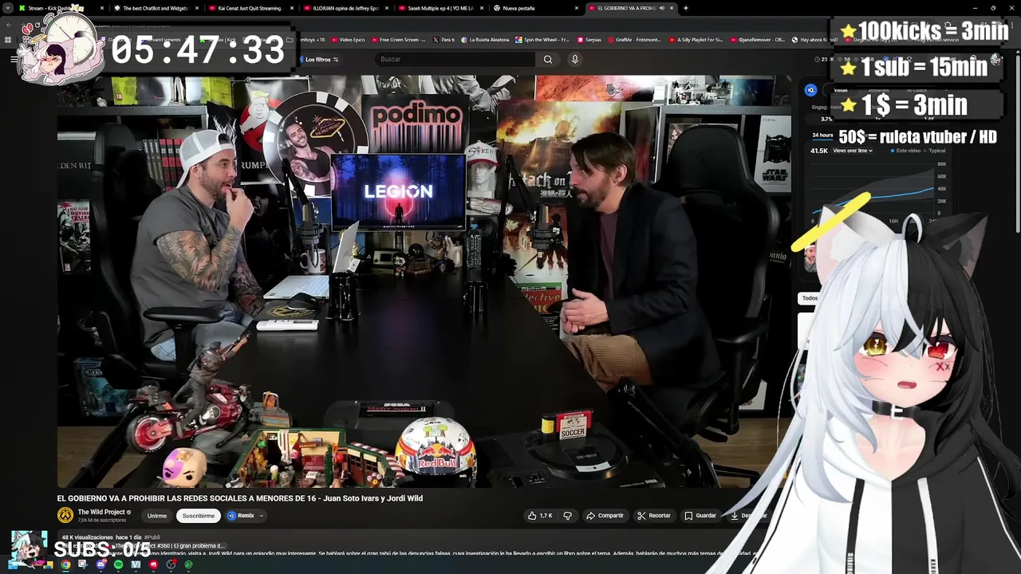Open 'Spin the Wheel' bookmark
Viewport: 1021px width, 574px height.
(x=542, y=39)
